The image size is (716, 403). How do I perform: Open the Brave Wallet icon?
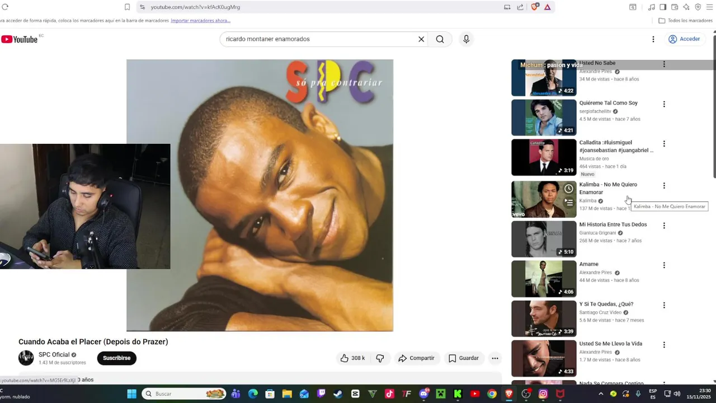click(x=675, y=7)
